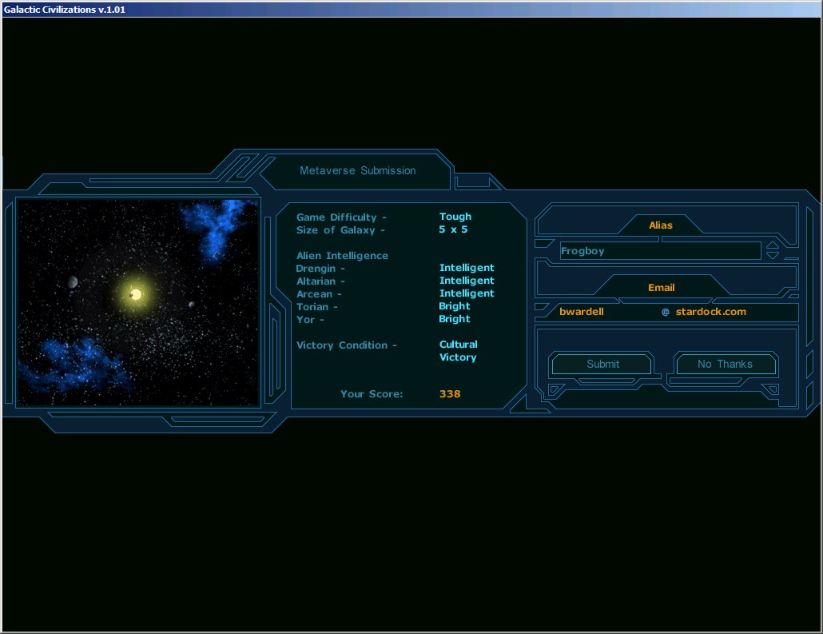Click the Bright value beside Torian

pyautogui.click(x=455, y=306)
